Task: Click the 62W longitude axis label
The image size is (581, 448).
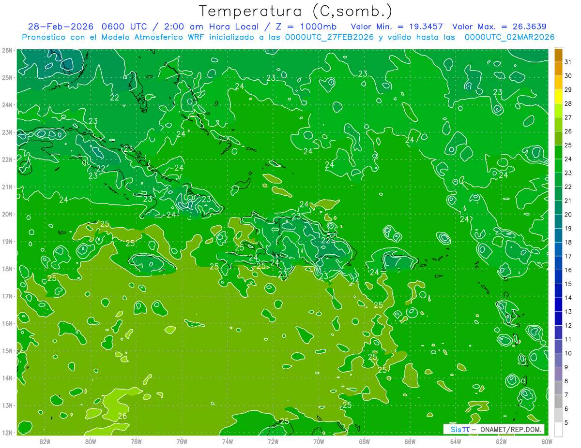Action: 501,441
